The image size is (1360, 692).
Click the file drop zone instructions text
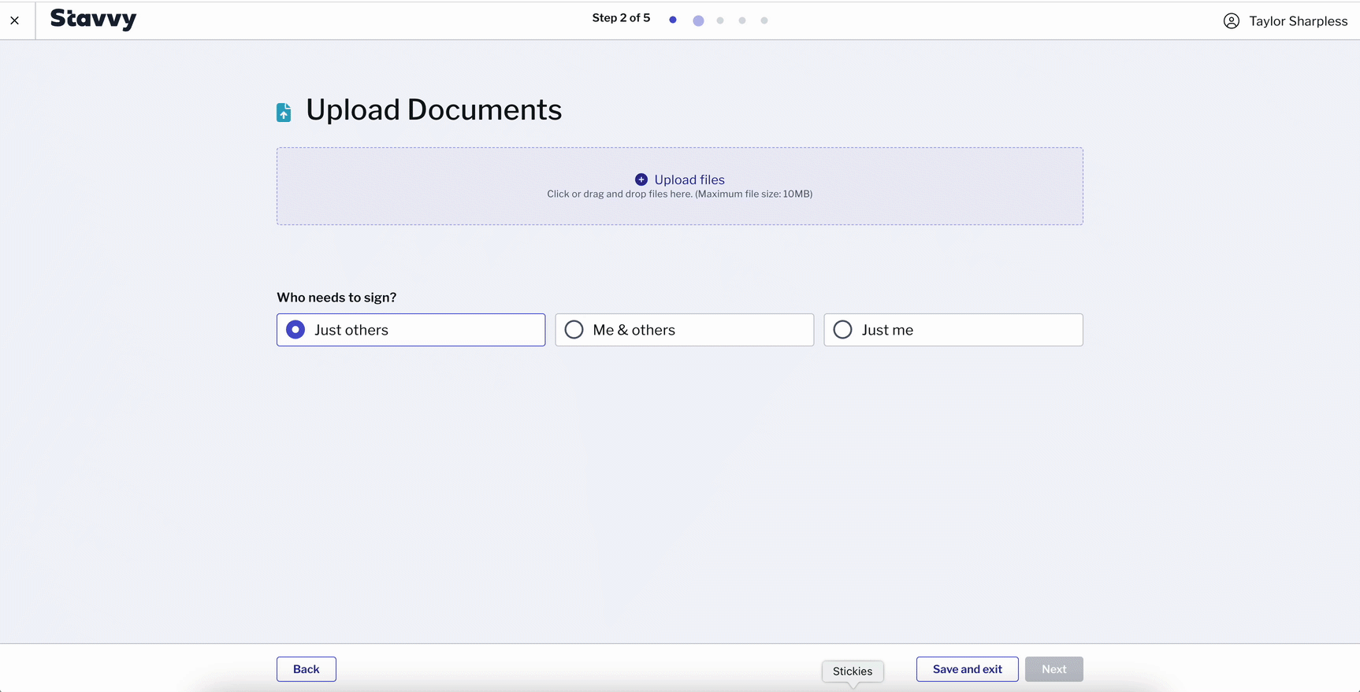679,194
